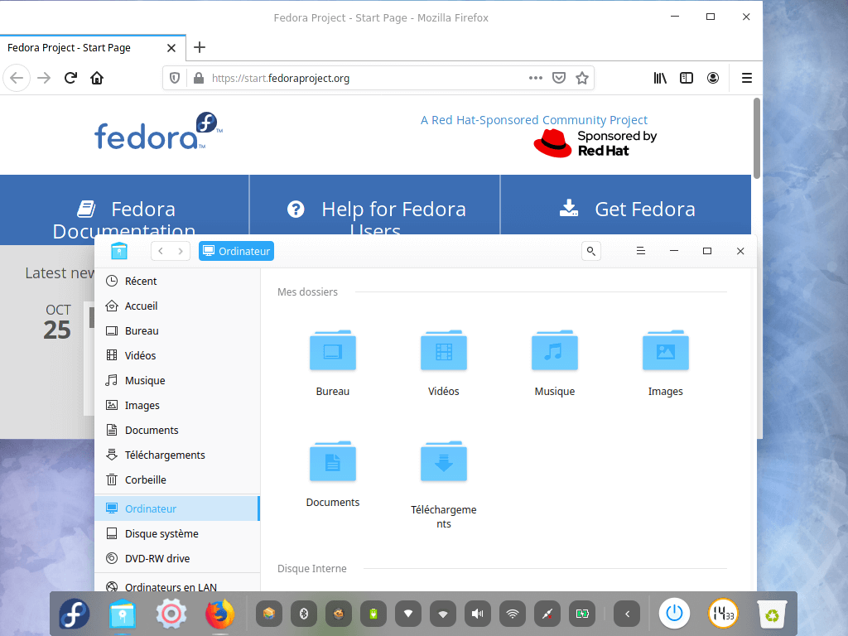Image resolution: width=848 pixels, height=636 pixels.
Task: Open power shutdown button in dock
Action: click(x=674, y=614)
